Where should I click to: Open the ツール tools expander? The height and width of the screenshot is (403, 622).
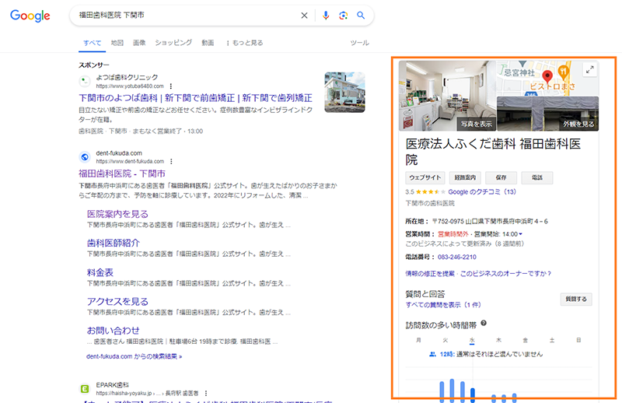[x=359, y=43]
